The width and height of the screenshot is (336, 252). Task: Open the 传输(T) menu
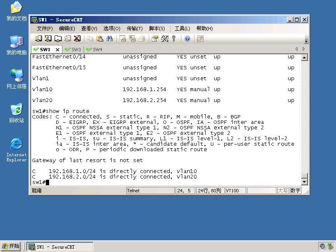coord(134,29)
